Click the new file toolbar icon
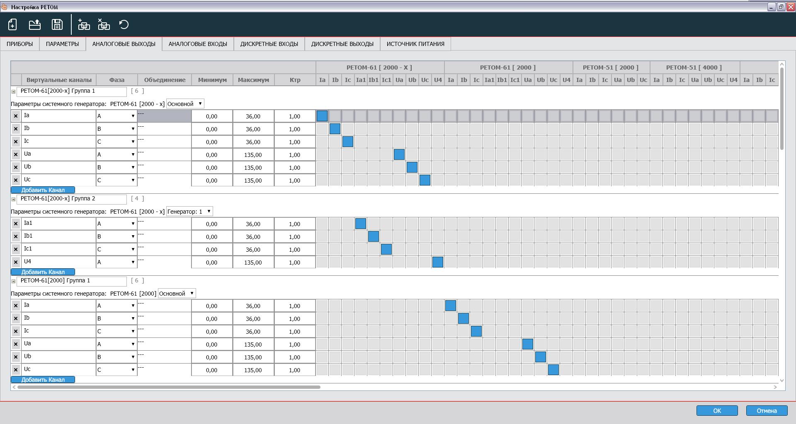 tap(12, 25)
